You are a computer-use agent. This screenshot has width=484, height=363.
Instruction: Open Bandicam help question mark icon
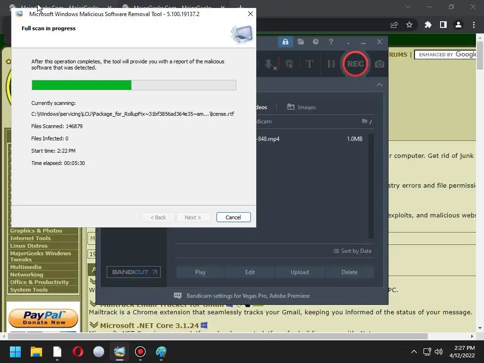pyautogui.click(x=331, y=42)
